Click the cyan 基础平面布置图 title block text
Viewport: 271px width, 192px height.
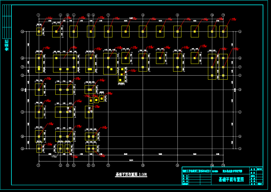231,179
